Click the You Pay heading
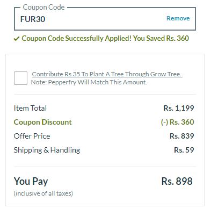 (31, 181)
